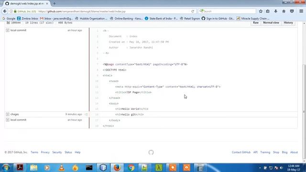The image size is (306, 172).
Task: Close the demogit index.jsp tab
Action: (x=47, y=3)
